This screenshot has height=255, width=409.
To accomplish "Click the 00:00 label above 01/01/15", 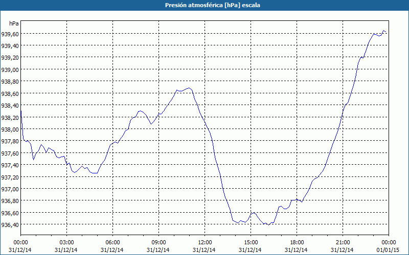I will point(389,243).
